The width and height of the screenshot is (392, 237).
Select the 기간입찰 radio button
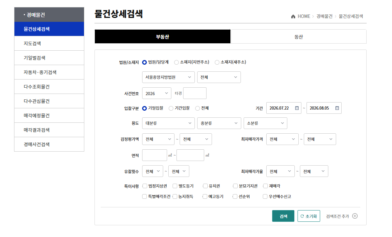coord(171,108)
